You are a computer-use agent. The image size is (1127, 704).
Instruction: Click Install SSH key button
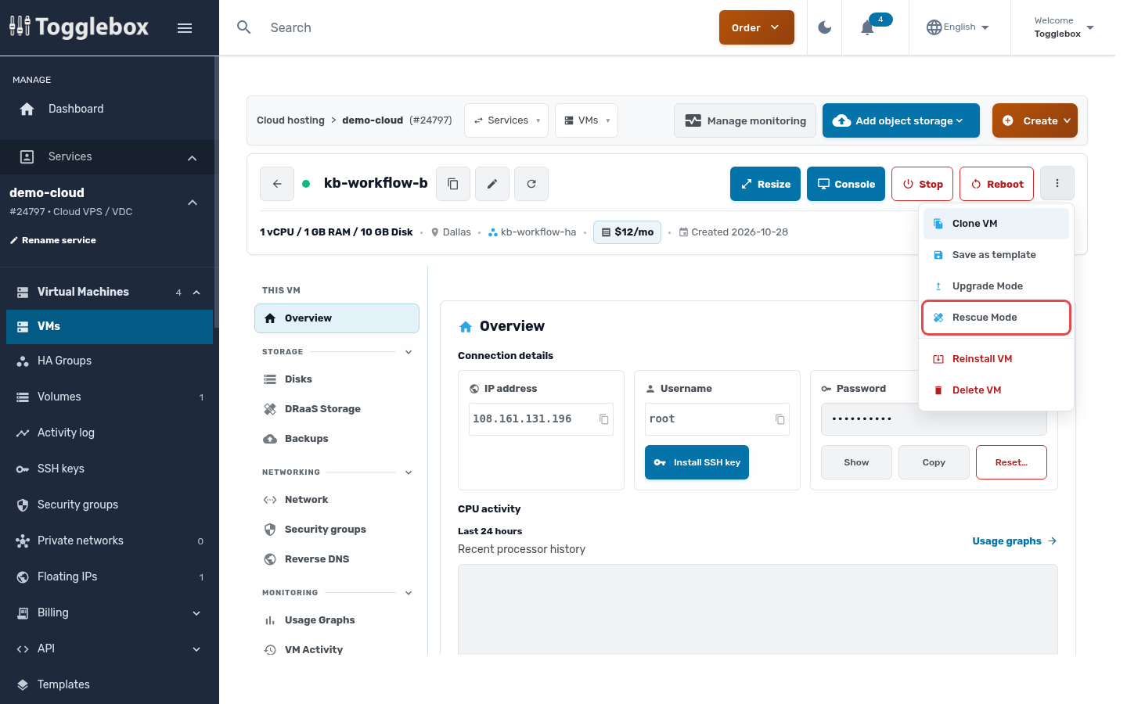point(697,462)
